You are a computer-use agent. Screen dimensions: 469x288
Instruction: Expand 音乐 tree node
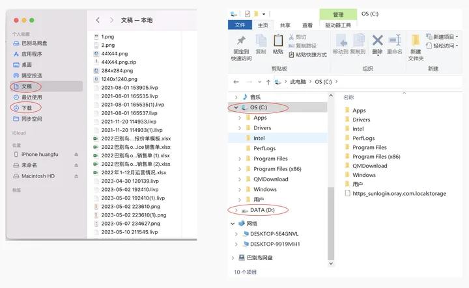(236, 98)
